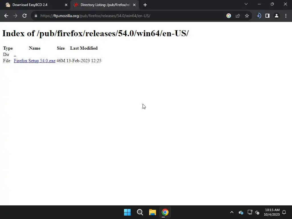292x219 pixels.
Task: Open network status tray icon
Action: [250, 212]
